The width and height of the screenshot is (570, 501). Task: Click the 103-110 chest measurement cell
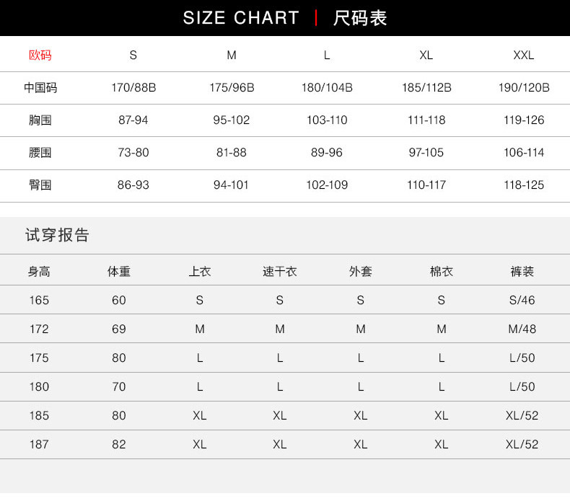[x=327, y=120]
